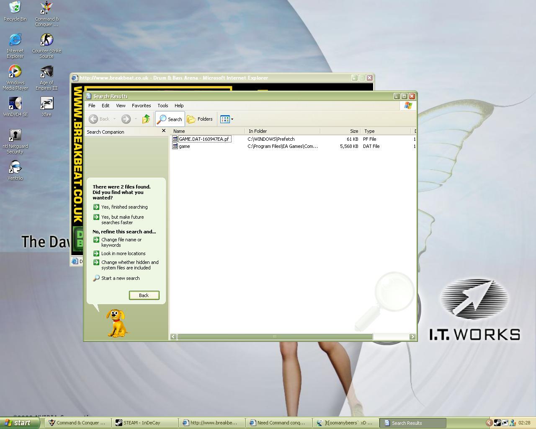
Task: Open the Views icon menu
Action: point(227,119)
